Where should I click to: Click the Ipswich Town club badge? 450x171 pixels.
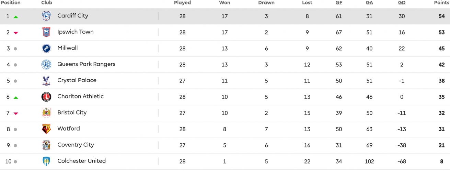[46, 32]
